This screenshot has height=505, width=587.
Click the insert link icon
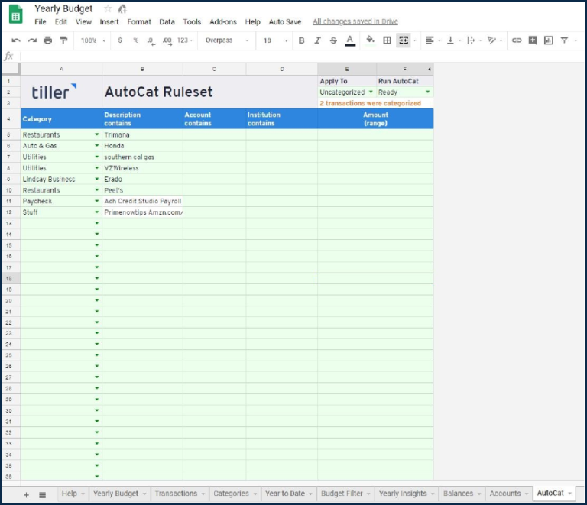coord(517,40)
